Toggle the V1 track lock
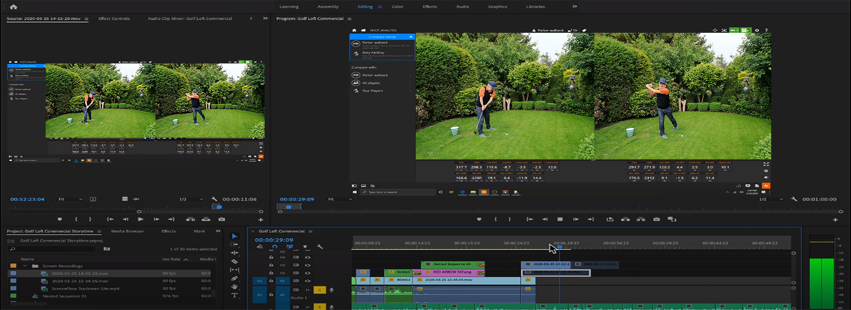The width and height of the screenshot is (851, 310). pyautogui.click(x=271, y=281)
